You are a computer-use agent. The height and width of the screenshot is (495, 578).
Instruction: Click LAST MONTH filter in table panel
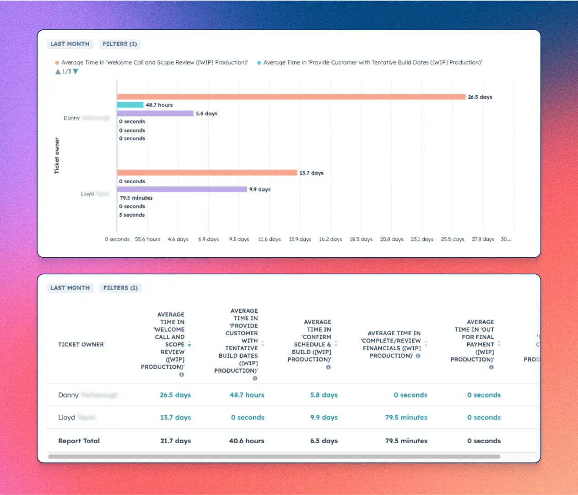click(x=70, y=288)
